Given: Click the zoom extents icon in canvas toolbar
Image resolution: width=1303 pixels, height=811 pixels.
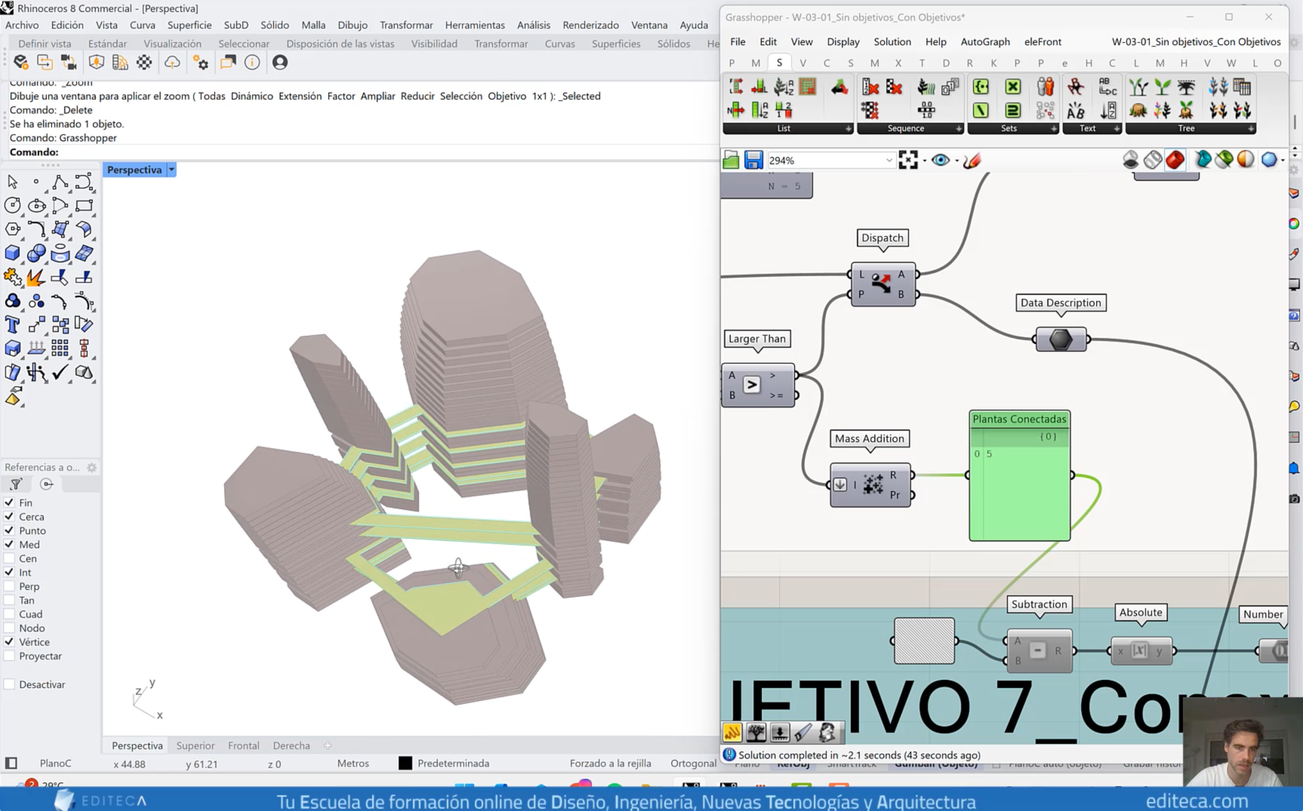Looking at the screenshot, I should point(908,160).
